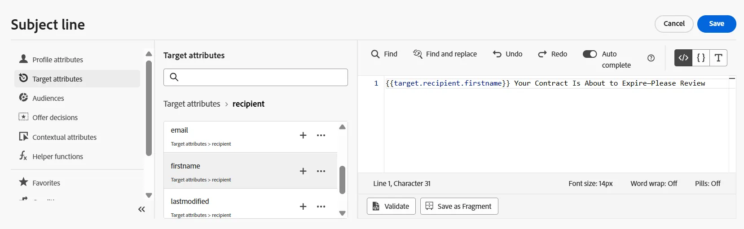Click sidebar scroll down arrow
This screenshot has height=229, width=744.
(x=149, y=195)
